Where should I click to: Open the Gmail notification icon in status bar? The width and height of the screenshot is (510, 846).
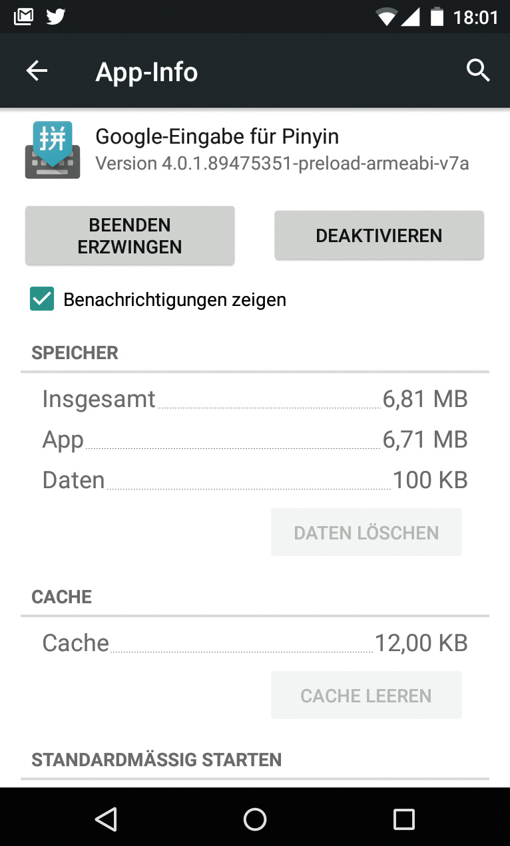point(23,17)
